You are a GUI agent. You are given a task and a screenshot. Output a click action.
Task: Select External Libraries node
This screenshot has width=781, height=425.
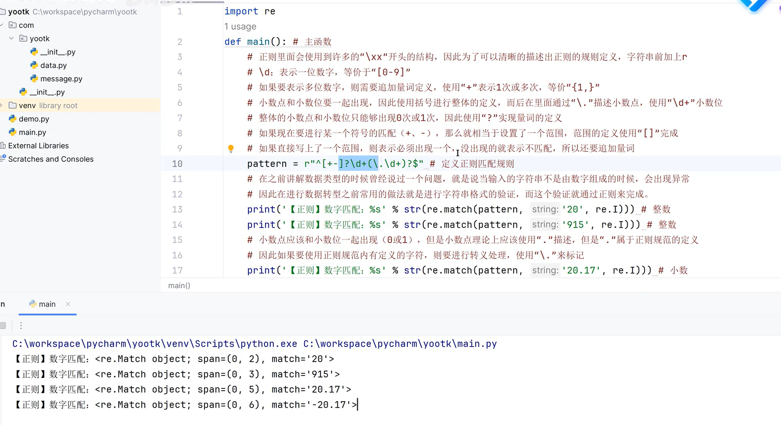coord(38,146)
